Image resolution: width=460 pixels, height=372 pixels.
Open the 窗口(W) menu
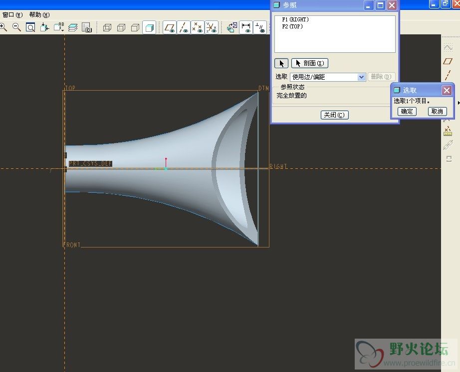pos(12,14)
